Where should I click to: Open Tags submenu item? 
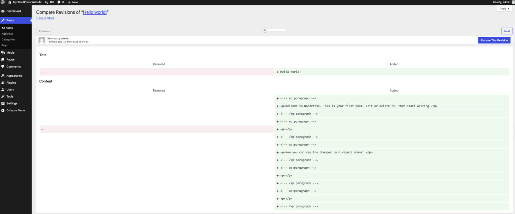tap(4, 45)
